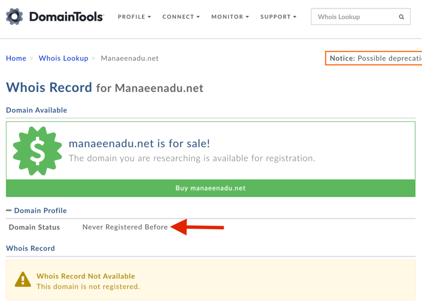The width and height of the screenshot is (422, 307).
Task: Open the SUPPORT dropdown menu
Action: pos(278,17)
